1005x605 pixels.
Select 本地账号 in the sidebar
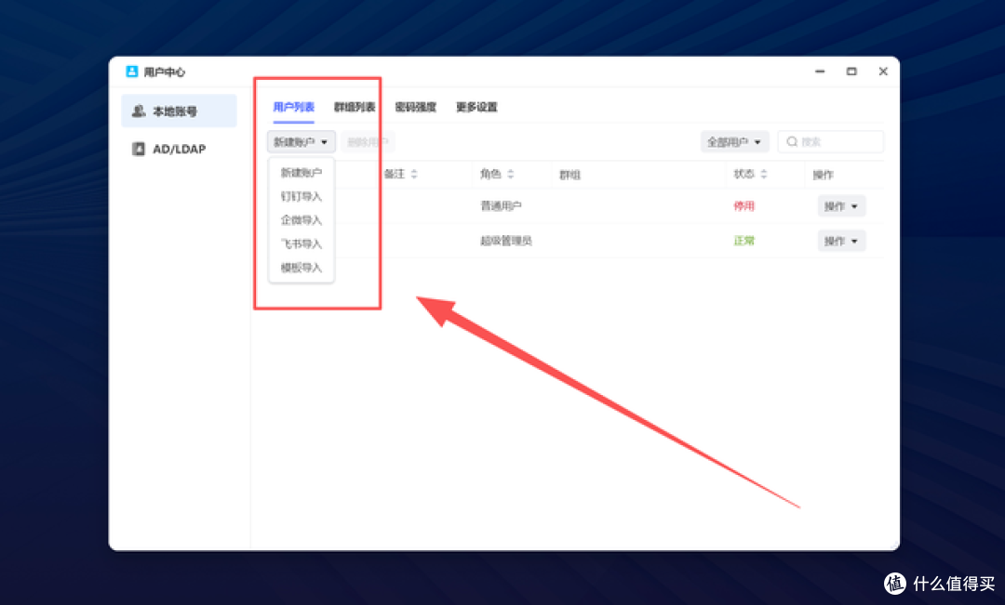click(179, 112)
